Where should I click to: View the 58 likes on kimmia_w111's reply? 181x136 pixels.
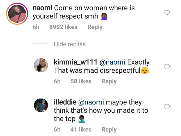[81, 81]
